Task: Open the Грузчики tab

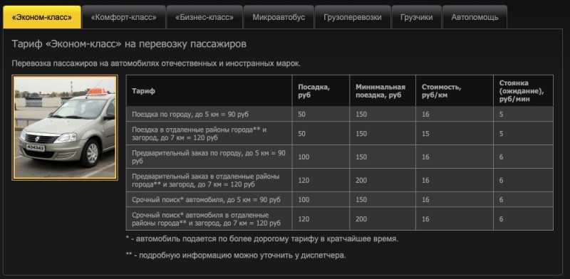Action: point(417,17)
